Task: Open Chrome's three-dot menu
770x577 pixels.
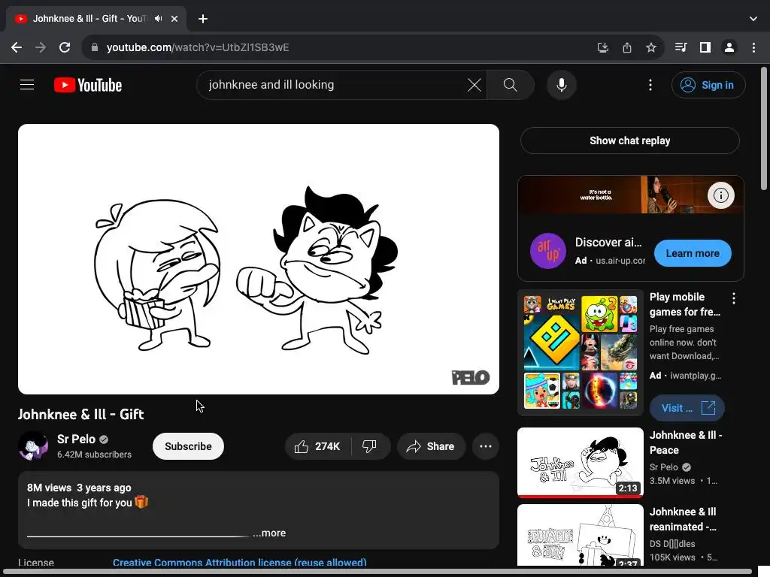Action: 753,47
